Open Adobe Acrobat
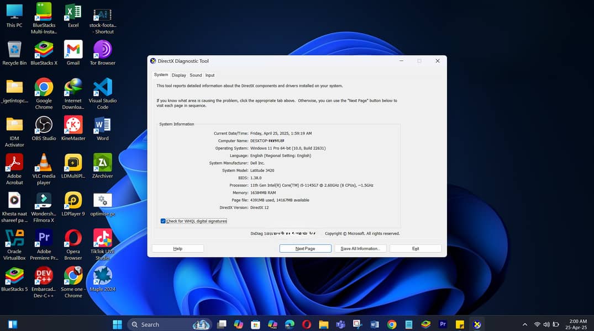 [x=14, y=169]
